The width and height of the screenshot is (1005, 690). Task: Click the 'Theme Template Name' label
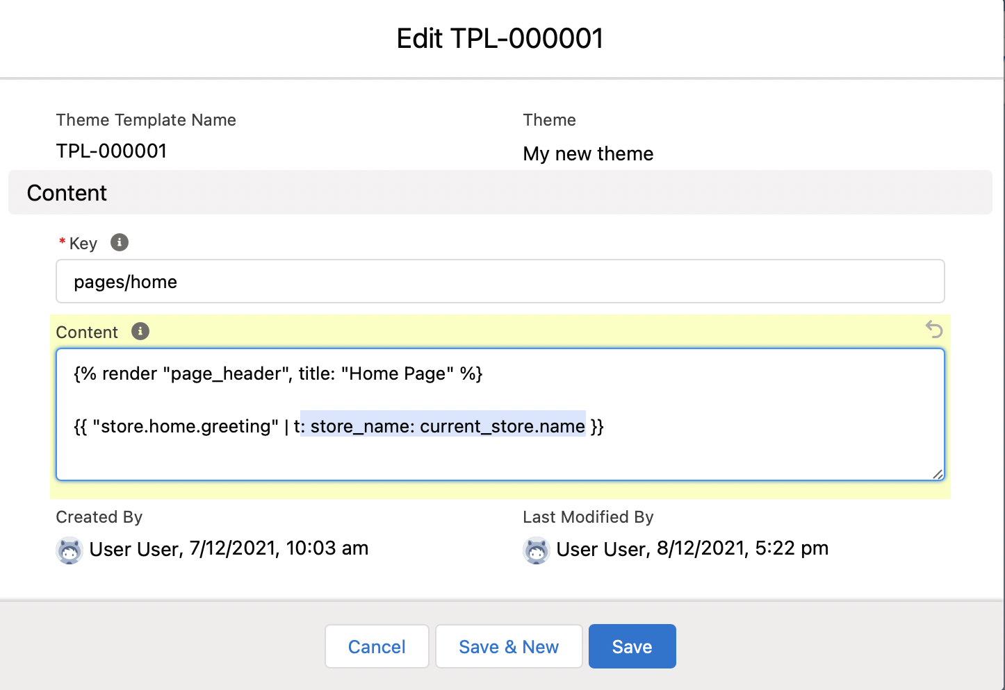click(x=146, y=120)
